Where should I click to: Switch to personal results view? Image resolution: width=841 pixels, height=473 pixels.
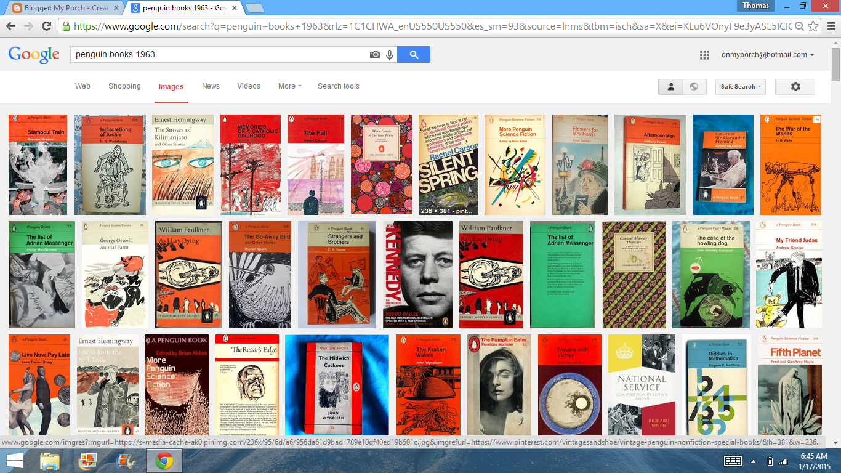[x=670, y=87]
